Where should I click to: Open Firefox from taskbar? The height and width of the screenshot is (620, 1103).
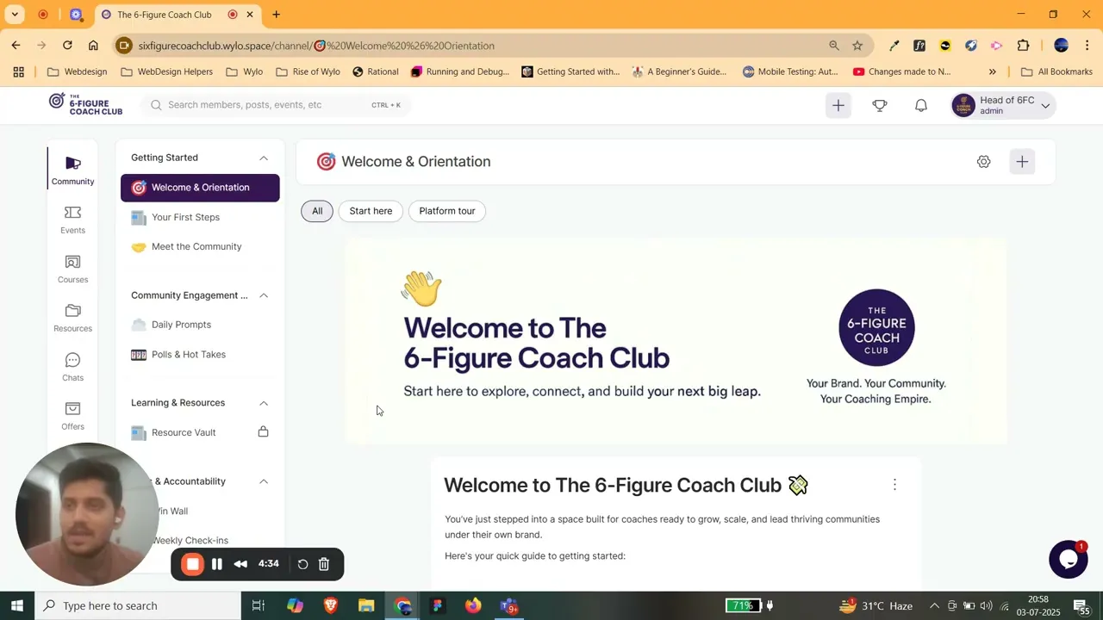pos(473,606)
